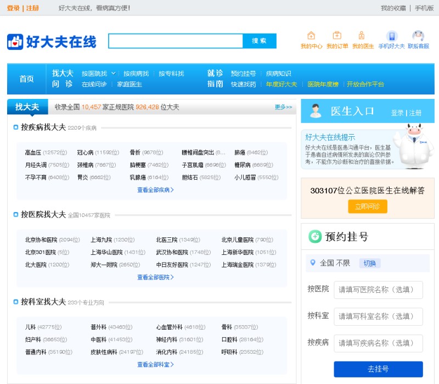Open 皮肤性病科 department link

pyautogui.click(x=104, y=352)
